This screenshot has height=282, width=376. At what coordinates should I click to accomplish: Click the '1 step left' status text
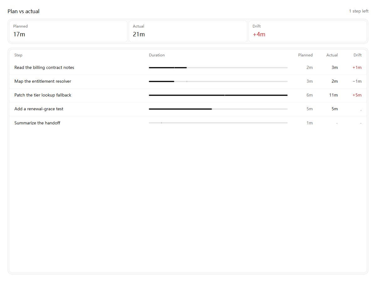[359, 11]
